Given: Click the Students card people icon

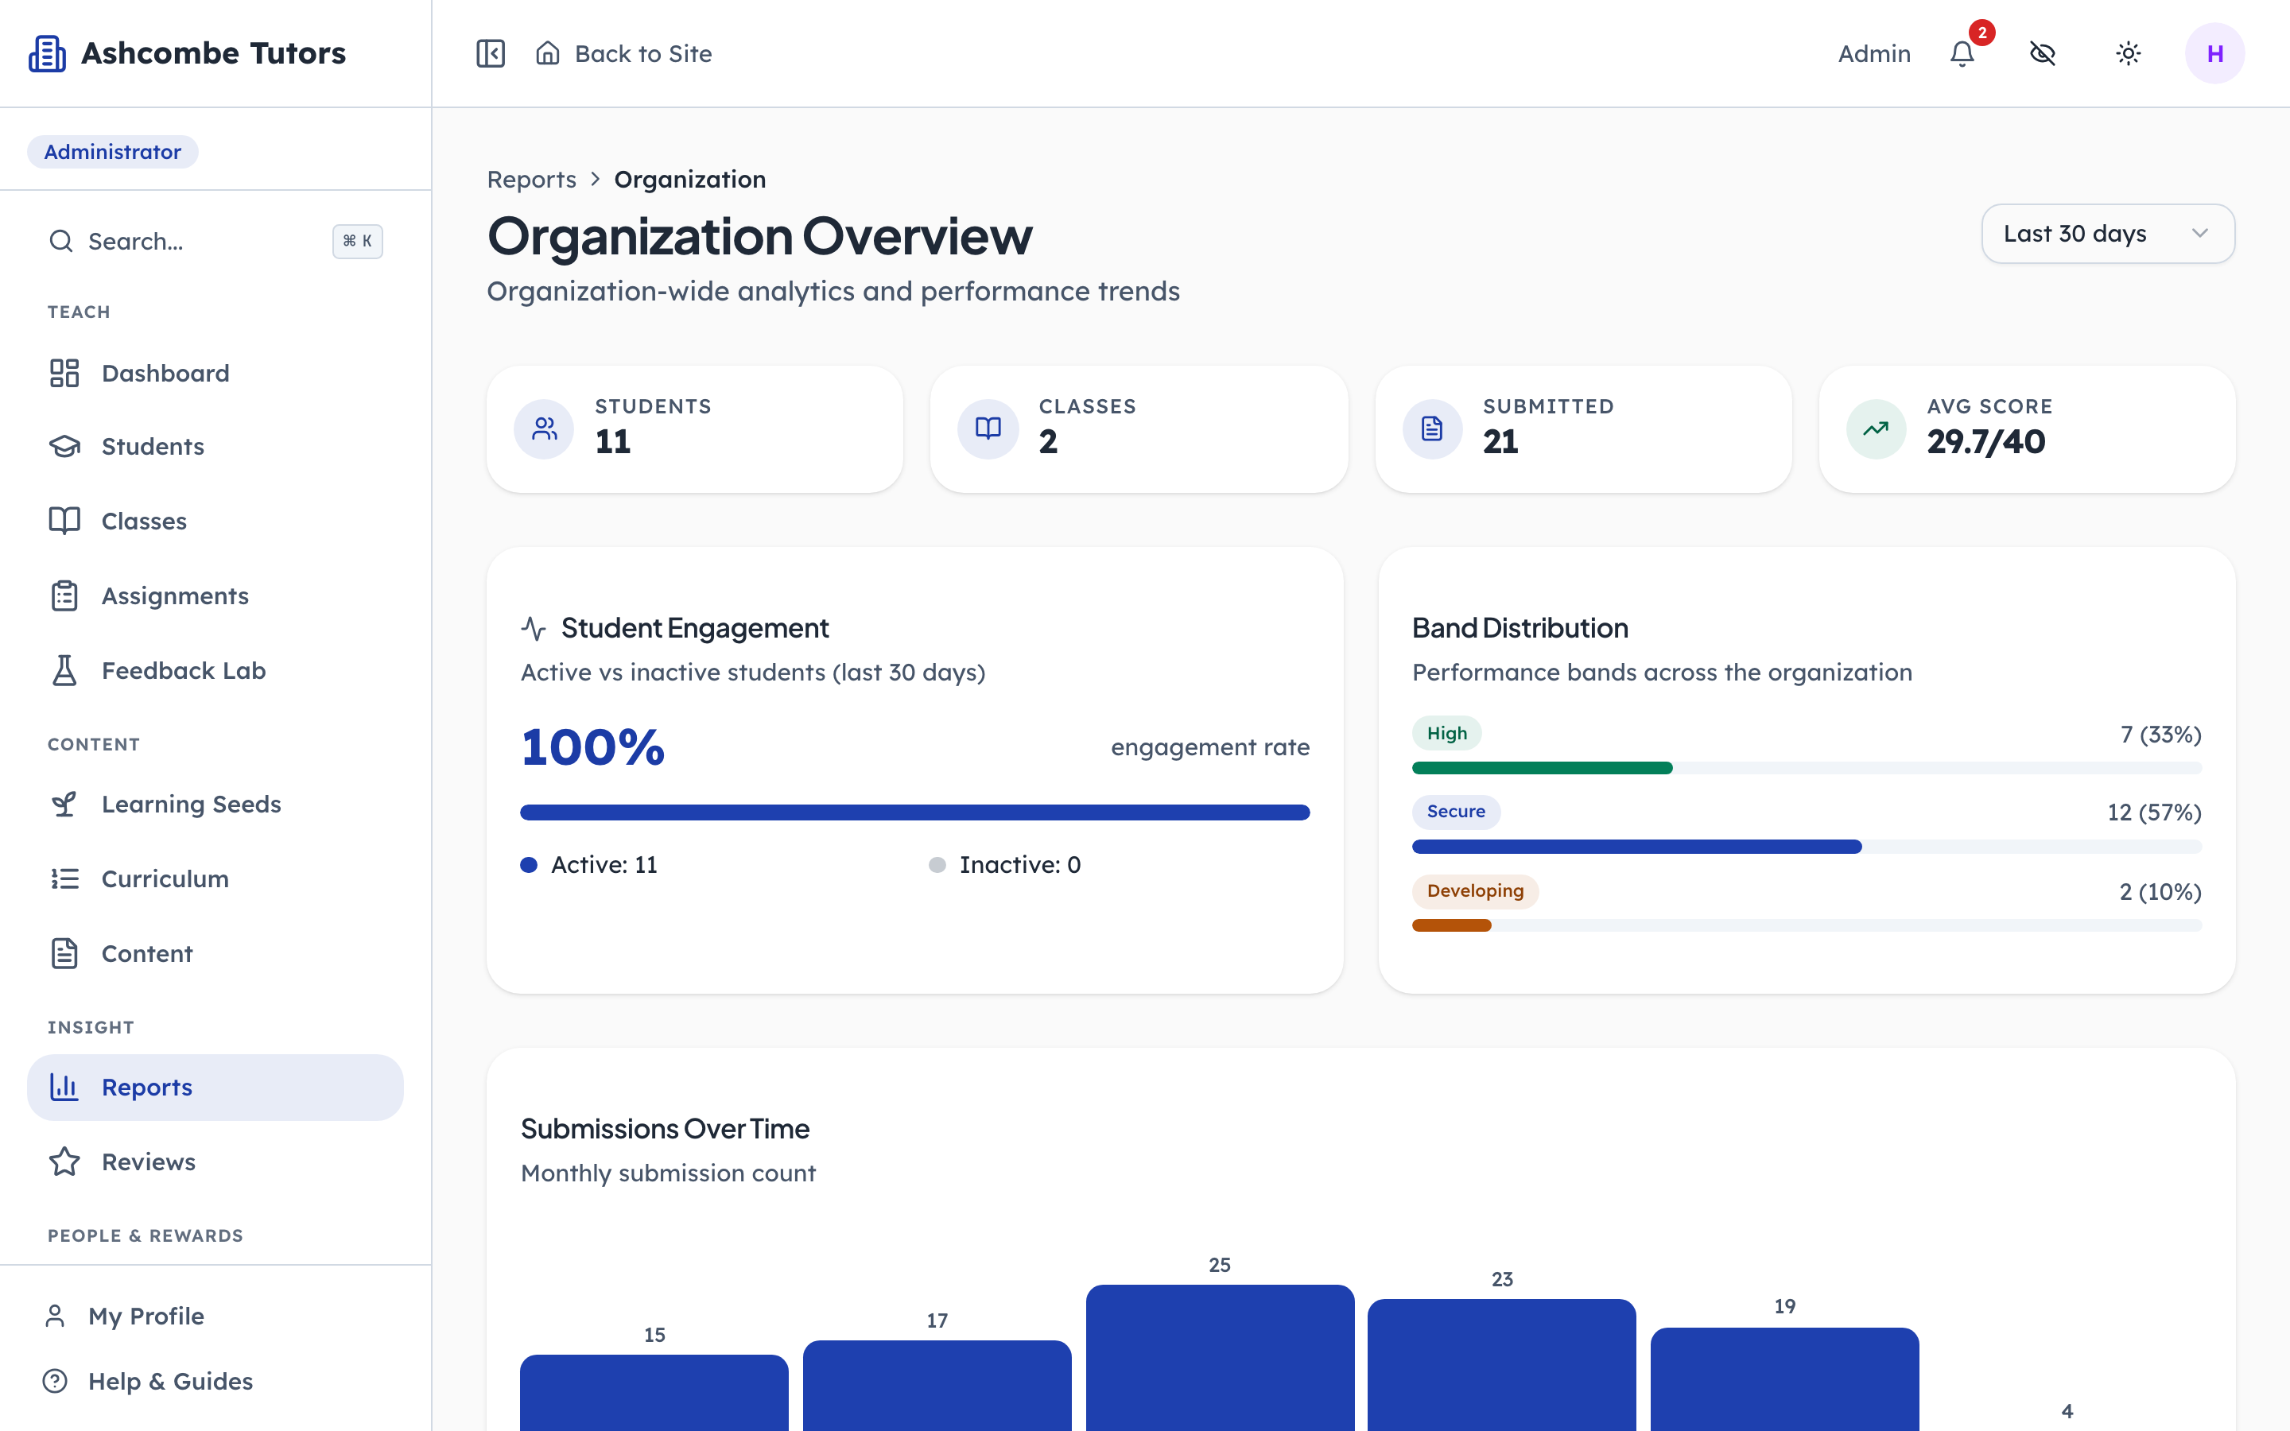Looking at the screenshot, I should (544, 429).
